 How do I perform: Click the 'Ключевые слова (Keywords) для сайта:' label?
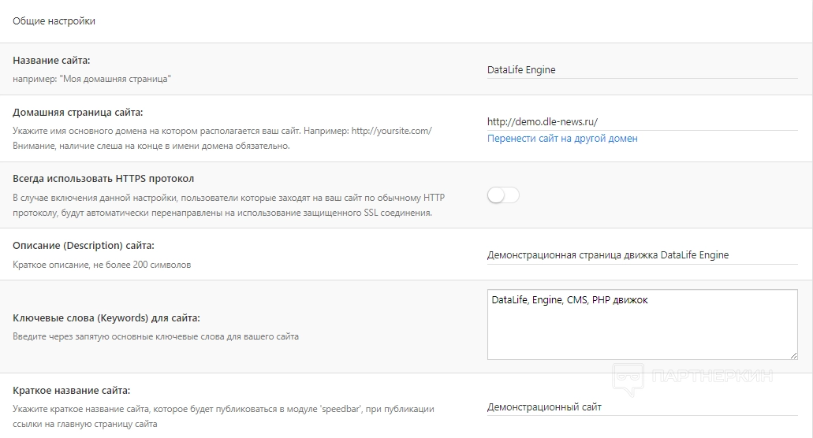(106, 317)
